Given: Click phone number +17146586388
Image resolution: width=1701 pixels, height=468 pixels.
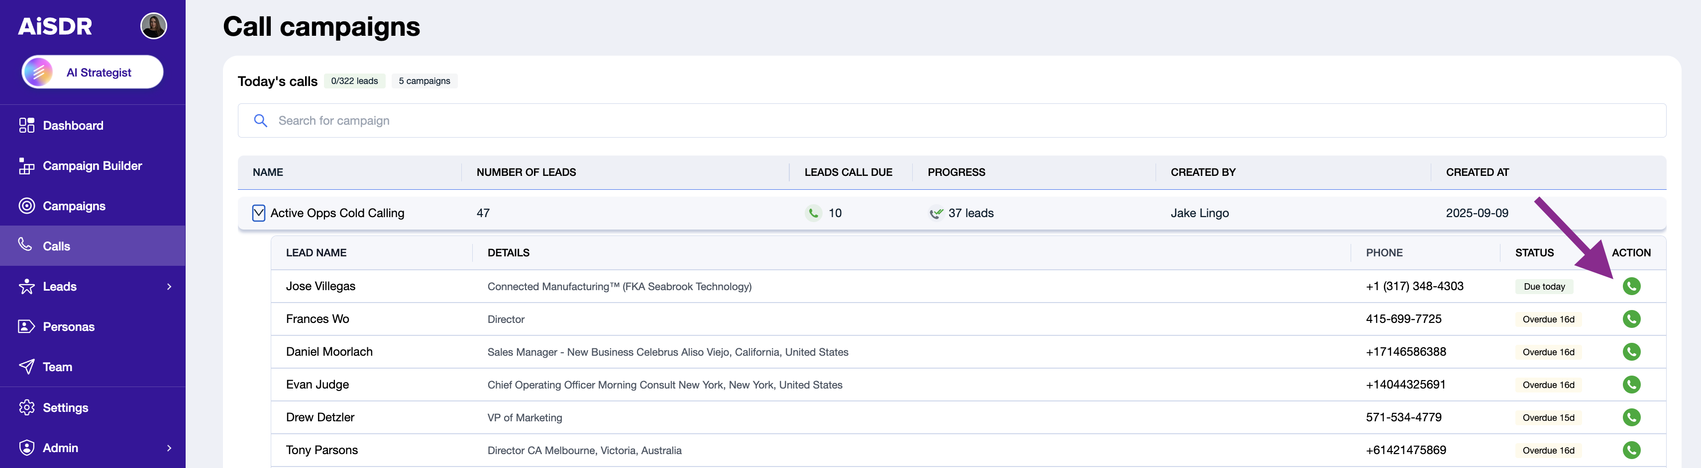Looking at the screenshot, I should (x=1406, y=352).
